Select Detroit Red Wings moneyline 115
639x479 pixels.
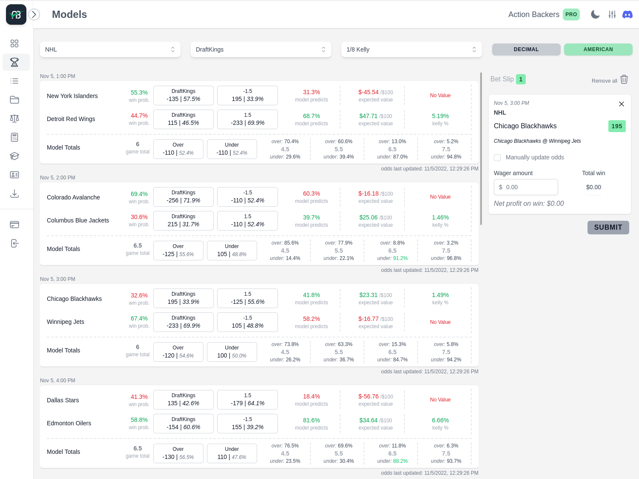pyautogui.click(x=183, y=119)
